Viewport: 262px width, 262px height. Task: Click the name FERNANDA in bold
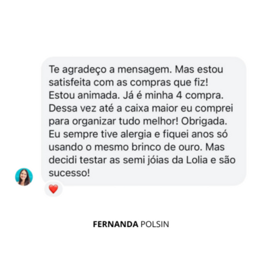116,224
